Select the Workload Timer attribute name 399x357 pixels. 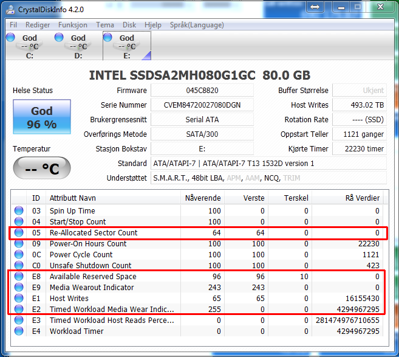click(77, 331)
